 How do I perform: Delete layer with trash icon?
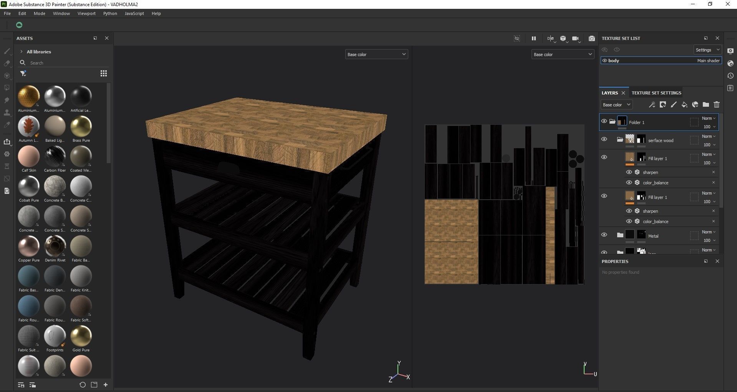716,104
